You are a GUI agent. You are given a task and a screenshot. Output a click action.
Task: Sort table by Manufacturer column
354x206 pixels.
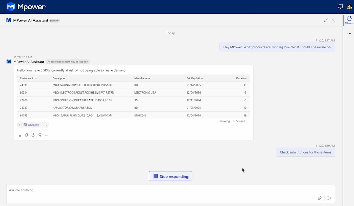click(x=142, y=78)
